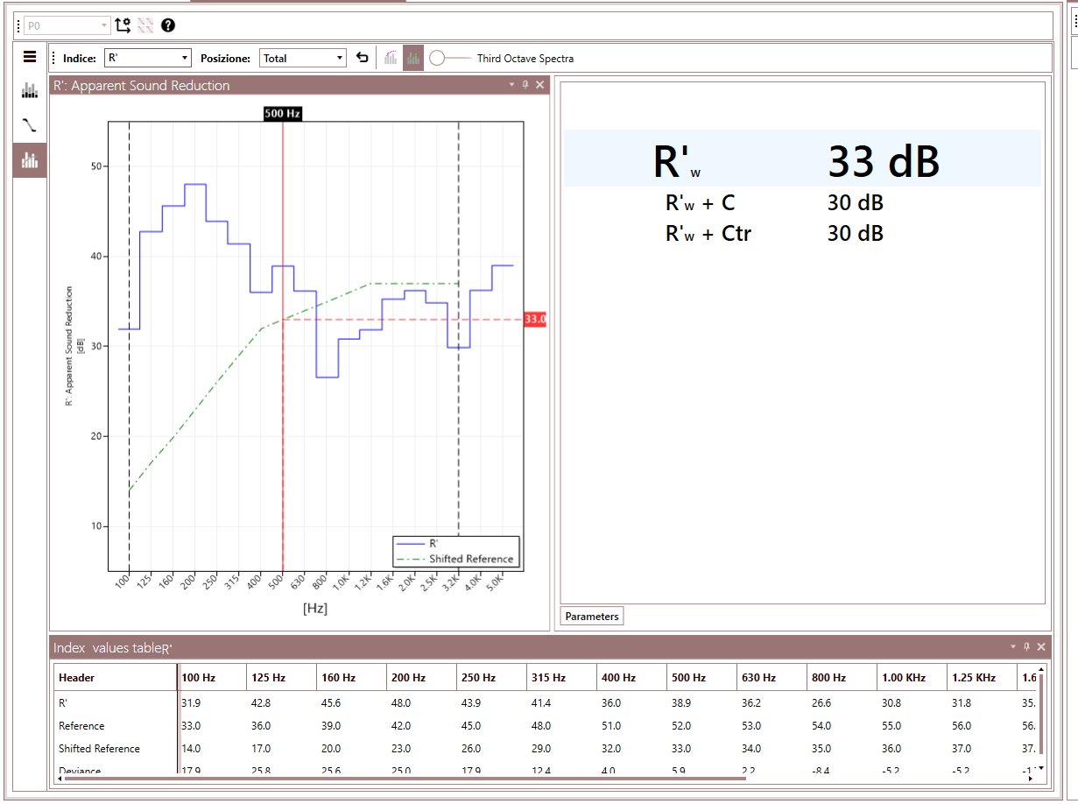Click the help question mark icon
Image resolution: width=1078 pixels, height=804 pixels.
168,25
